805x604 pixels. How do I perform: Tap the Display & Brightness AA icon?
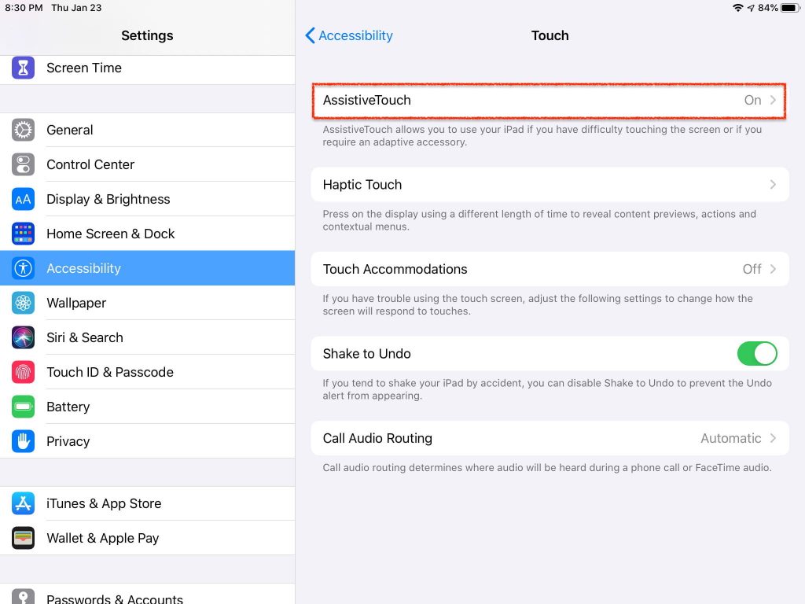tap(23, 199)
